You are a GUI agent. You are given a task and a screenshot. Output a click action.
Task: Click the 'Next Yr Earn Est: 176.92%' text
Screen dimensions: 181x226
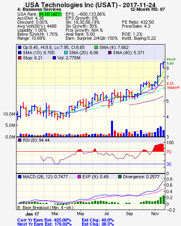[44, 224]
